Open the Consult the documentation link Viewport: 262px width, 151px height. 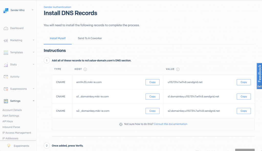click(170, 124)
